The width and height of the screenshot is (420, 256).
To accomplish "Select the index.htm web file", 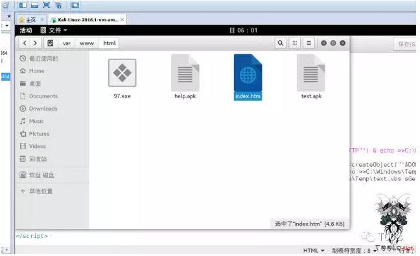I will click(x=248, y=77).
